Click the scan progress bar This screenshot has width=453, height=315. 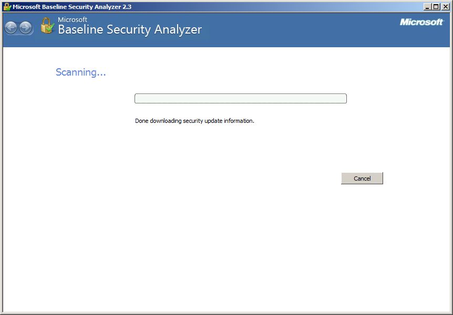[241, 99]
